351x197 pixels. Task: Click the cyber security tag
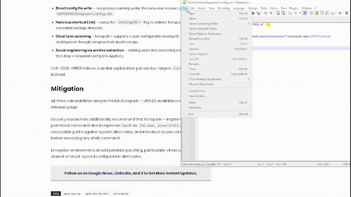(72, 193)
